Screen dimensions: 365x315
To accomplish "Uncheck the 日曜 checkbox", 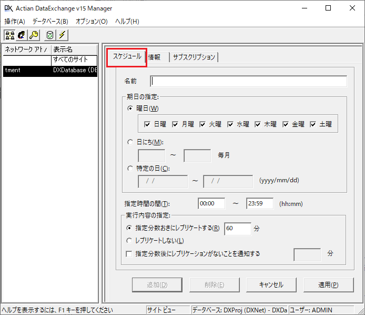I will pyautogui.click(x=148, y=124).
